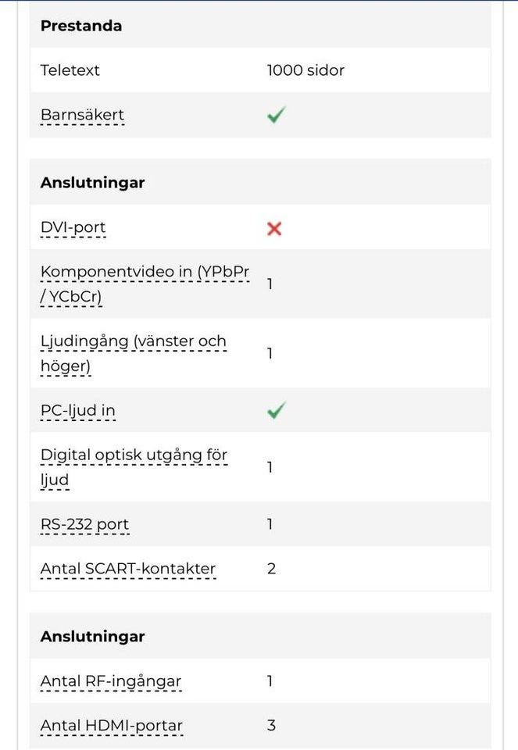Click the Teletext row label
The image size is (518, 750).
(x=70, y=70)
